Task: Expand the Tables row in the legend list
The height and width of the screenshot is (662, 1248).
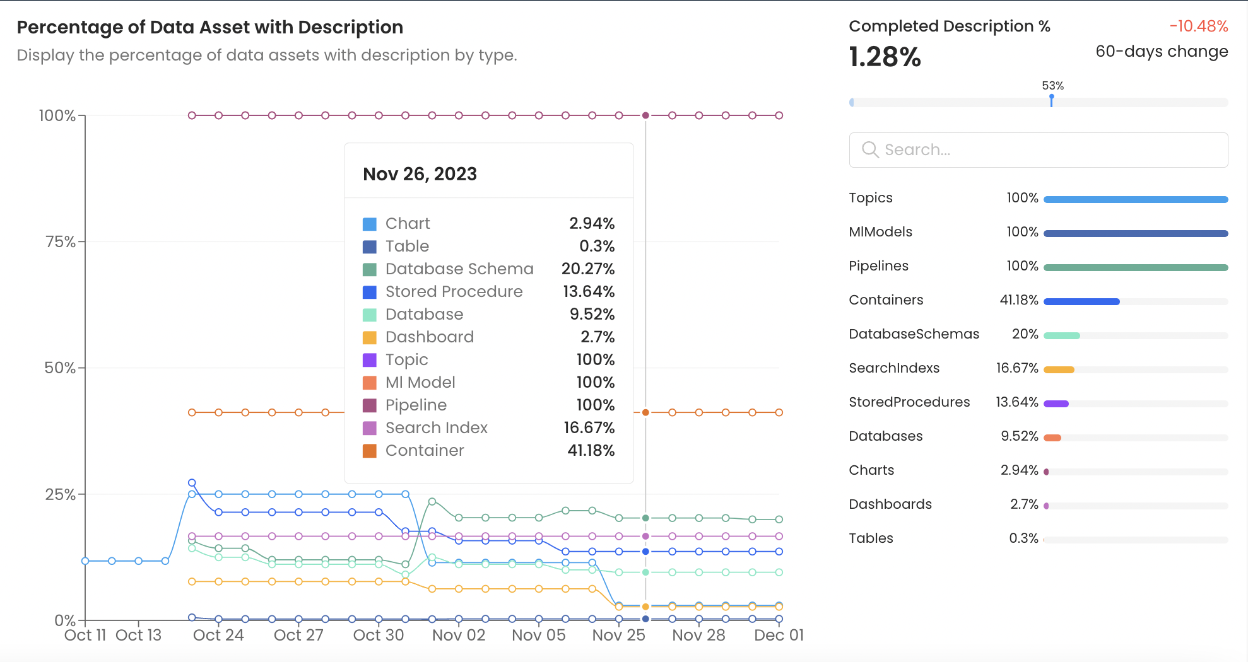Action: (x=871, y=538)
